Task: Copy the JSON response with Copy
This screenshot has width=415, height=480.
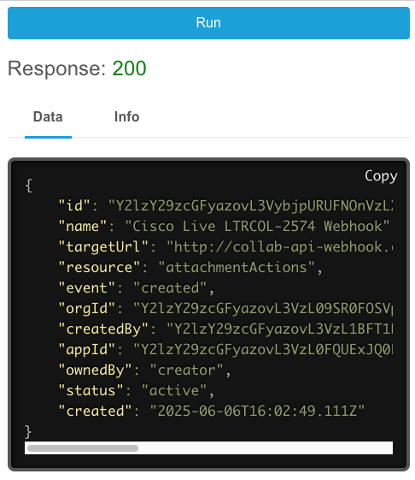Action: click(381, 176)
